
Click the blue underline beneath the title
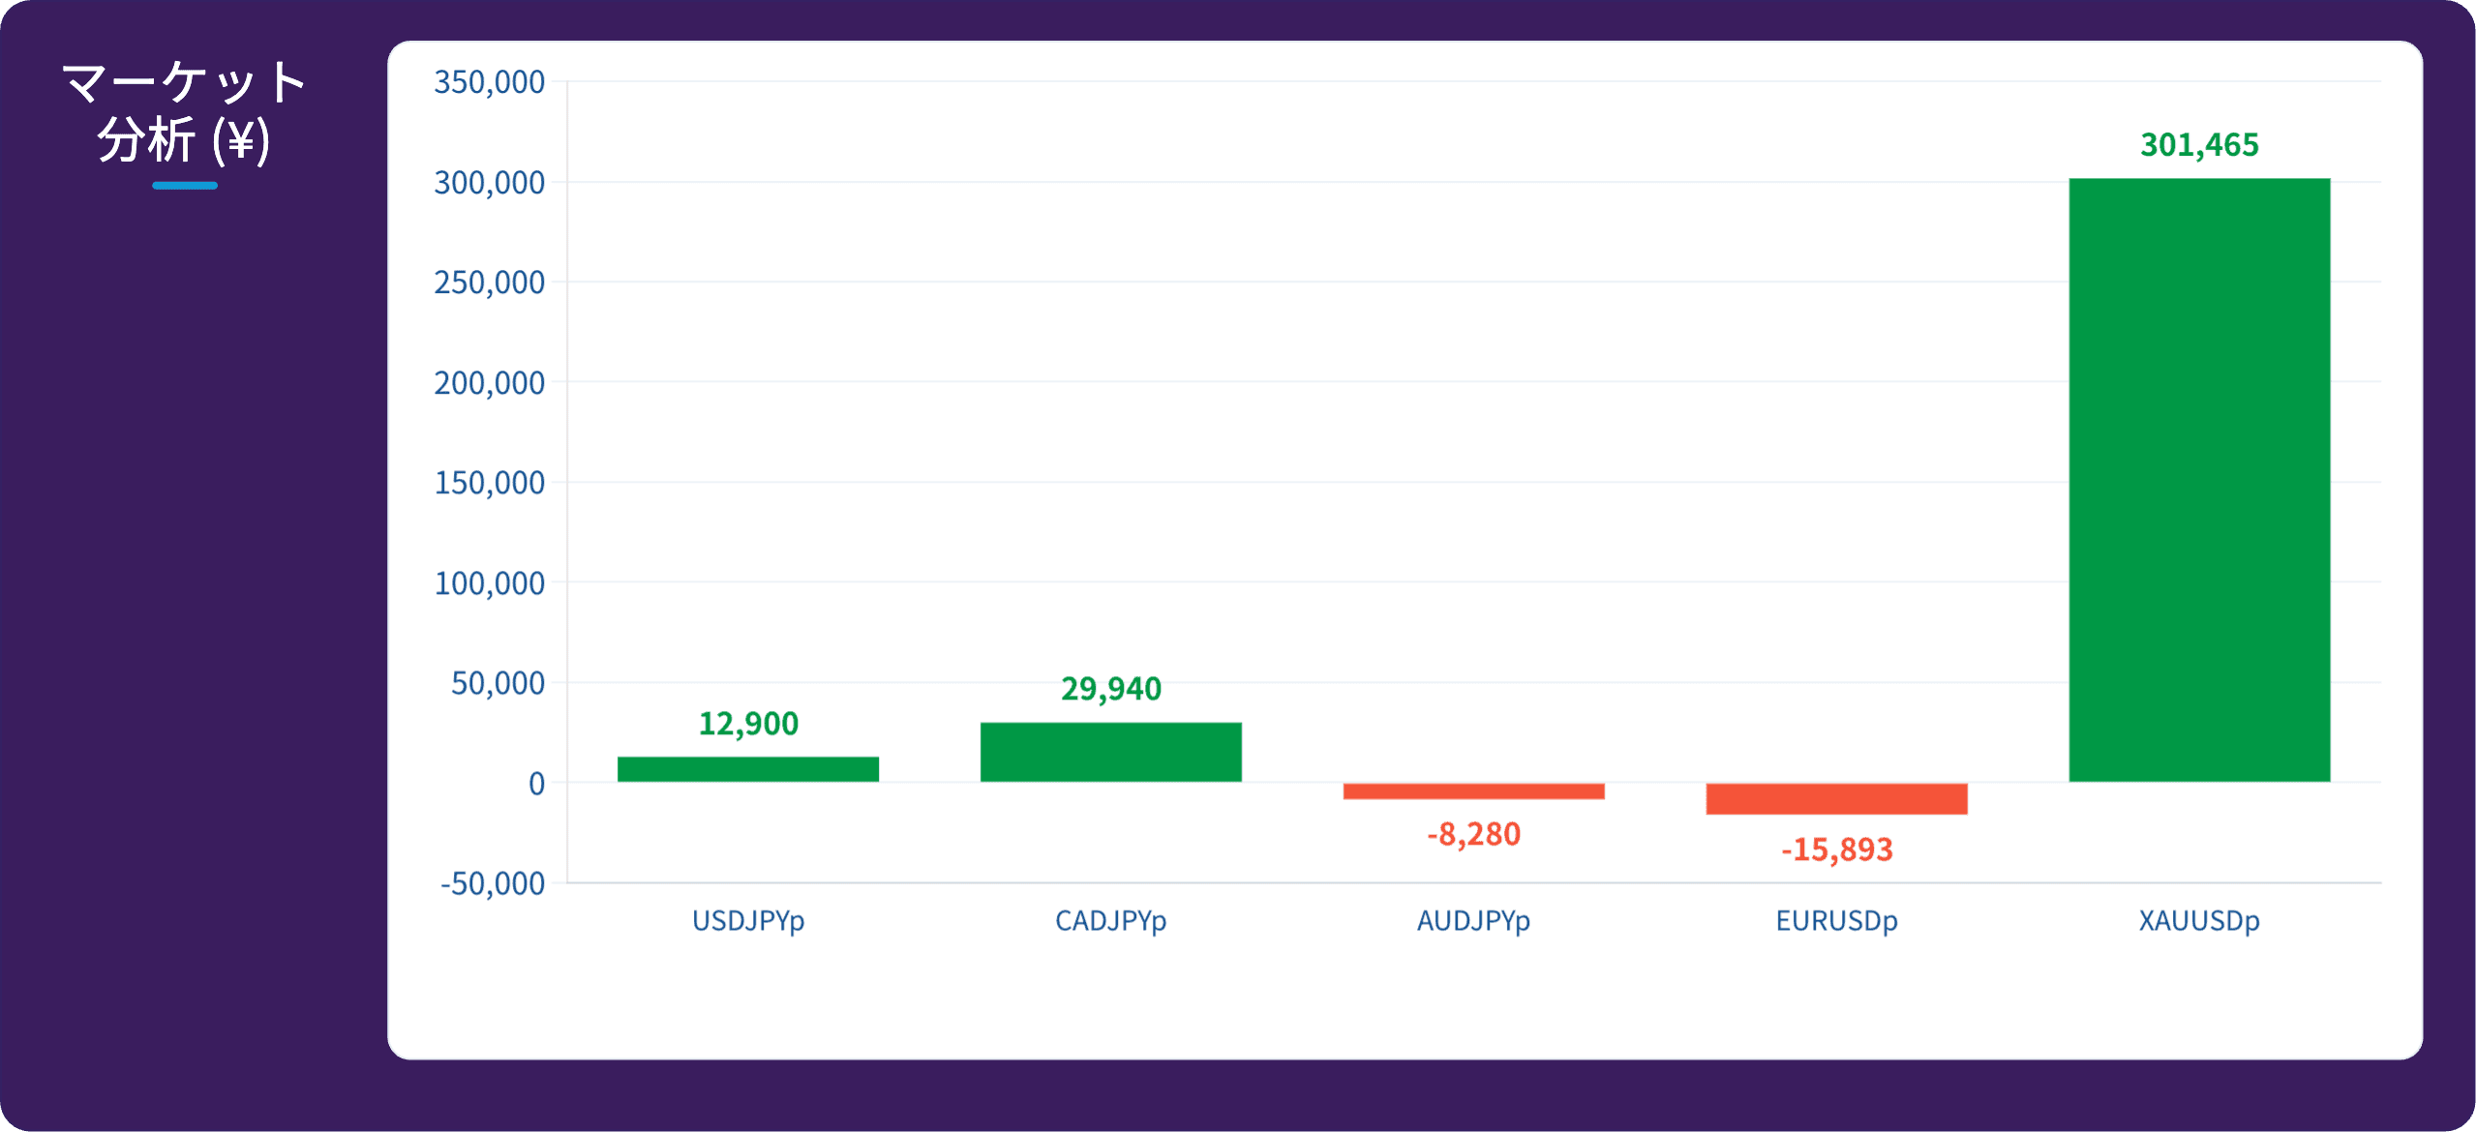[185, 186]
